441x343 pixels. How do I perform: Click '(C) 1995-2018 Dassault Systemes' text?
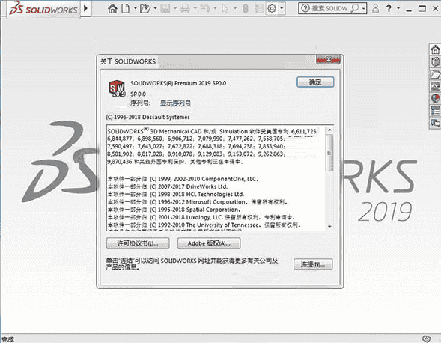point(148,117)
